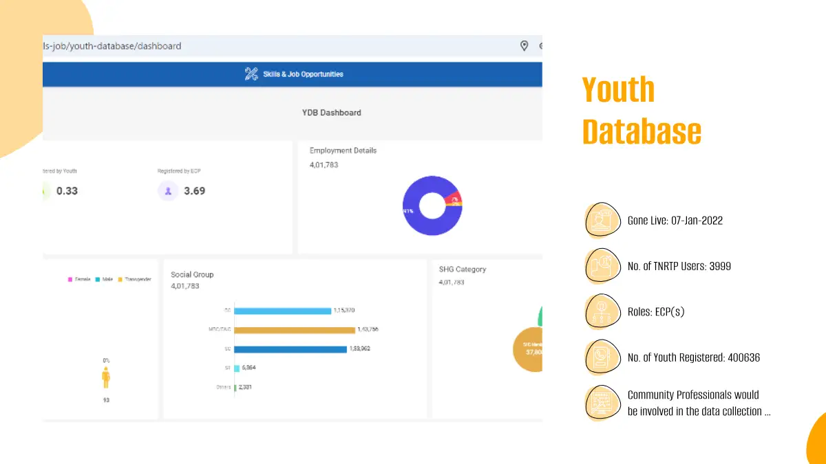The height and width of the screenshot is (464, 826).
Task: Click the Employment Details card title
Action: (x=343, y=151)
